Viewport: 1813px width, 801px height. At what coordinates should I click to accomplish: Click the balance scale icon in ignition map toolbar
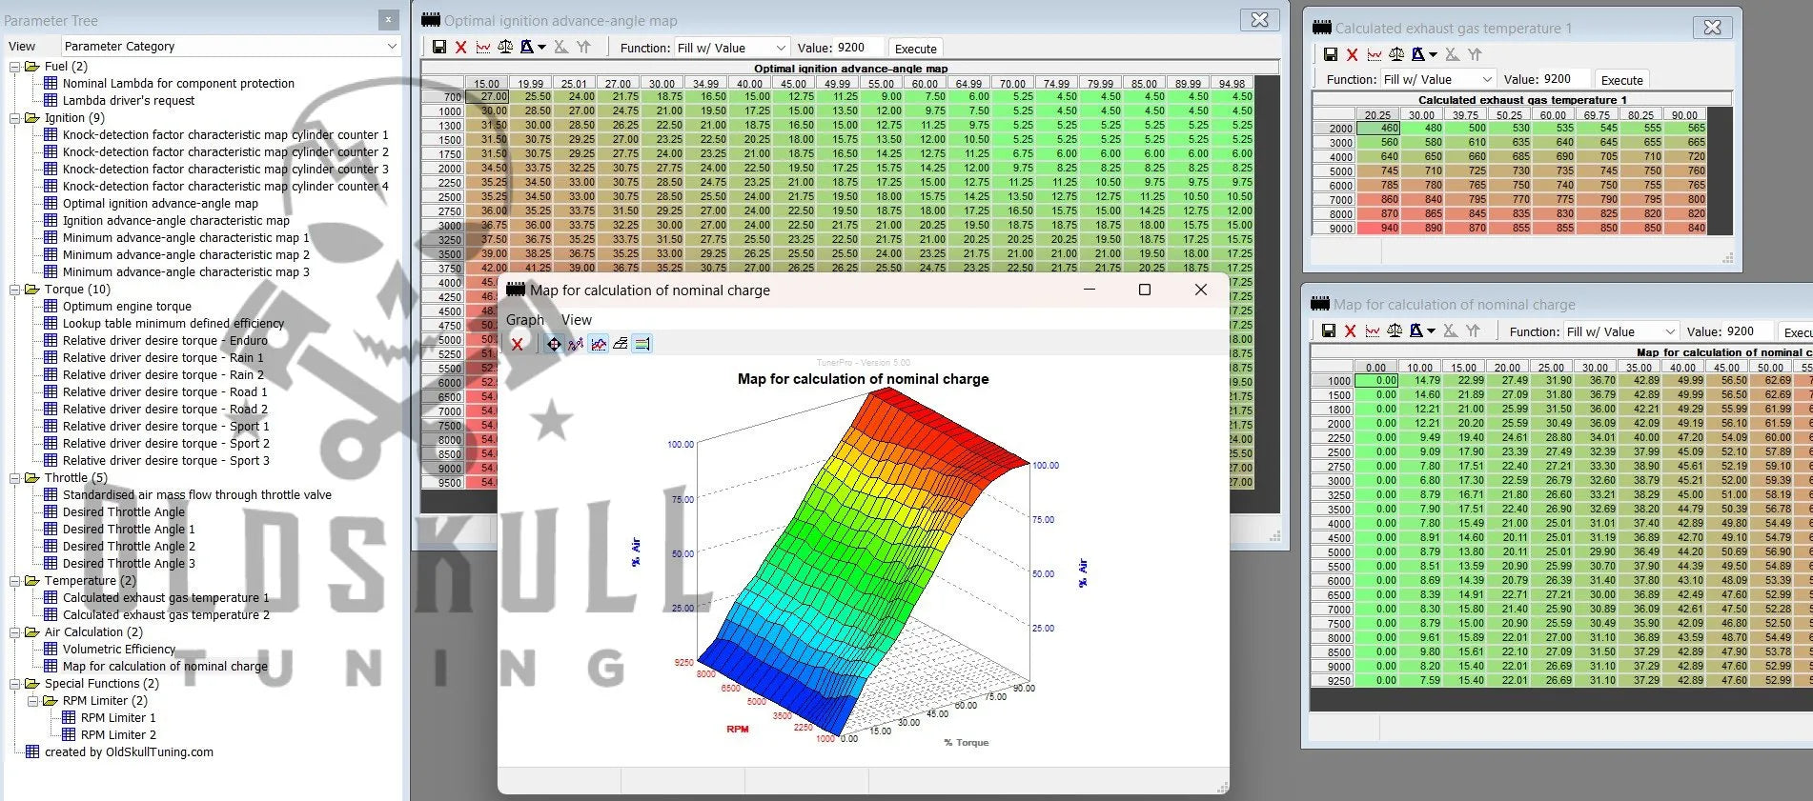coord(505,48)
